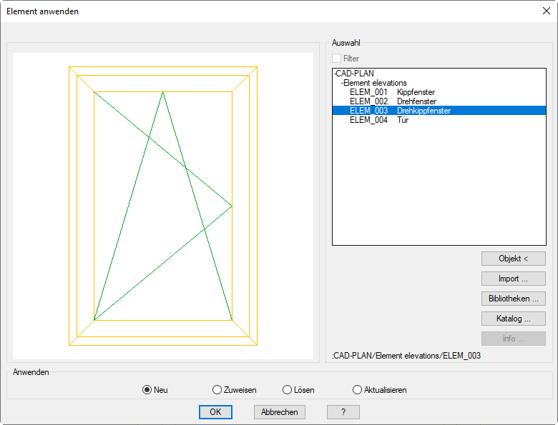The image size is (558, 425).
Task: Select ELEM_001 Kippfenster in the list
Action: [x=392, y=92]
